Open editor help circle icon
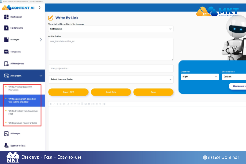 (104, 104)
